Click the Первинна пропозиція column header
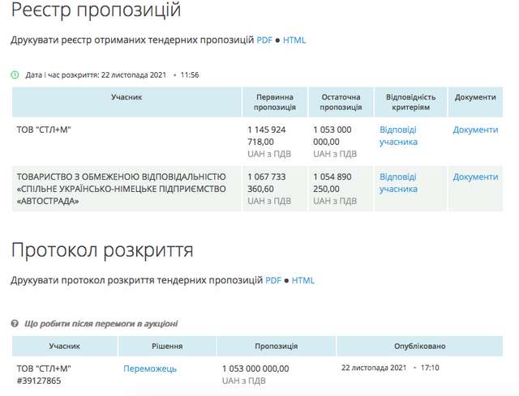Image resolution: width=519 pixels, height=396 pixels. point(273,102)
